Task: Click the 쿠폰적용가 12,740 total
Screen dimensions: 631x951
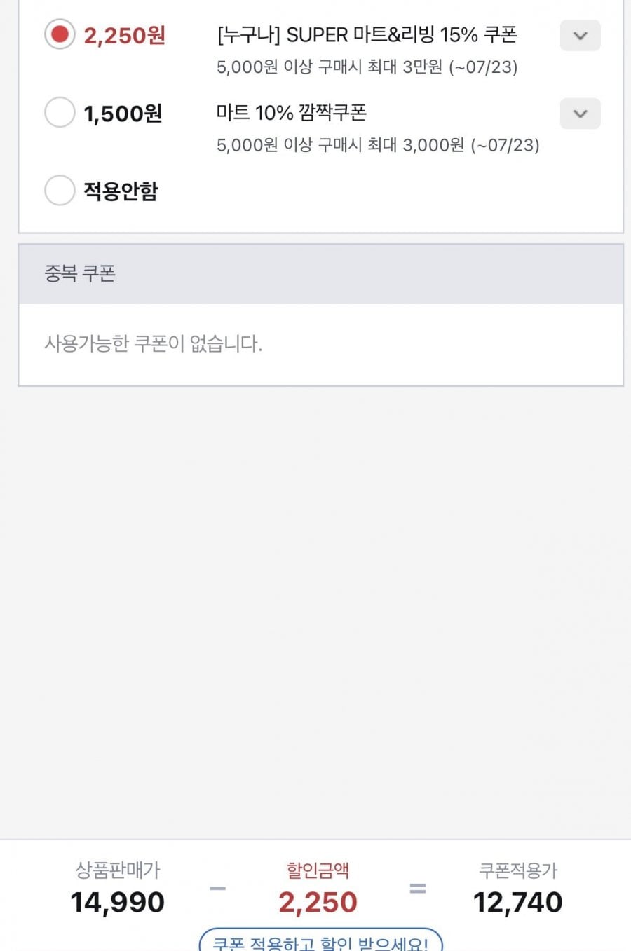Action: pos(517,902)
